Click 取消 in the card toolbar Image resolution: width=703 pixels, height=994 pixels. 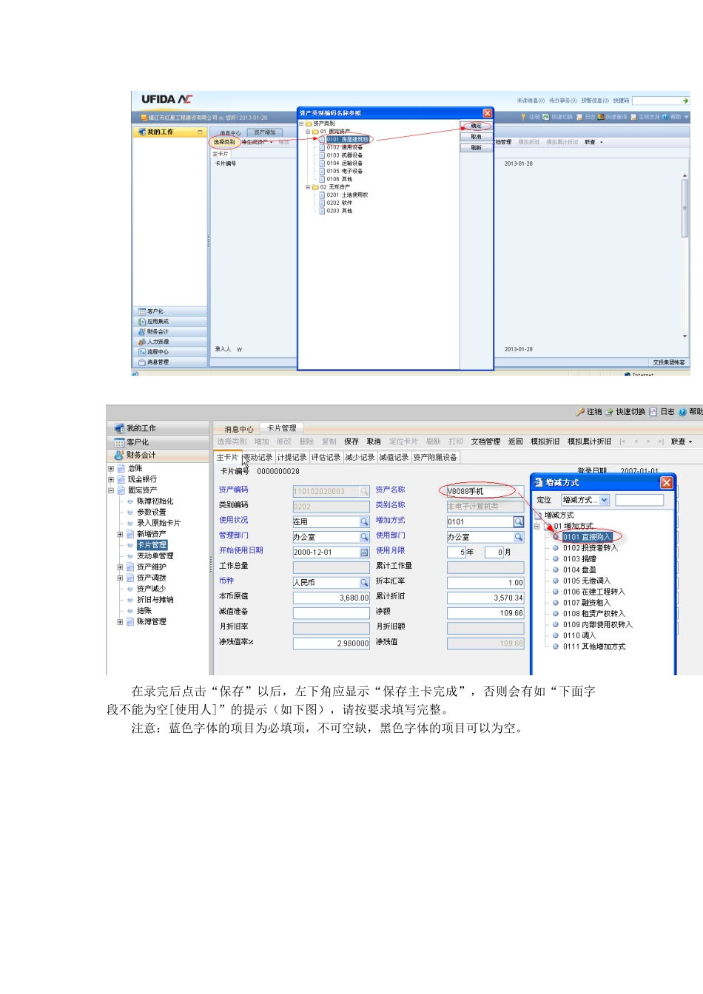coord(374,442)
